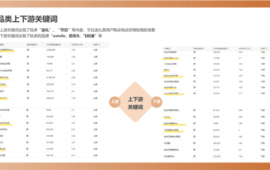Sort upstream table by 竞争指数 arrows
The image size is (270, 170).
[36, 45]
